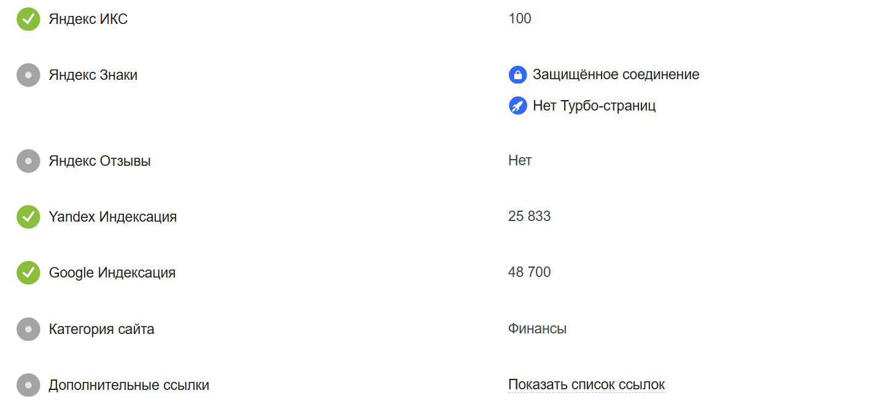Click the green checkmark beside Google Индексация
This screenshot has height=412, width=871.
pyautogui.click(x=28, y=273)
